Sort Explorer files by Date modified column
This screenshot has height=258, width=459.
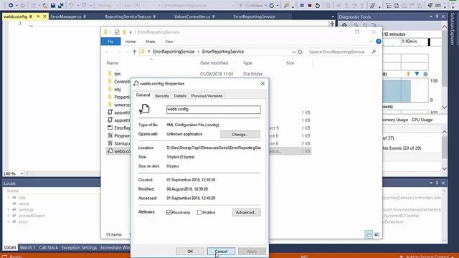click(214, 63)
